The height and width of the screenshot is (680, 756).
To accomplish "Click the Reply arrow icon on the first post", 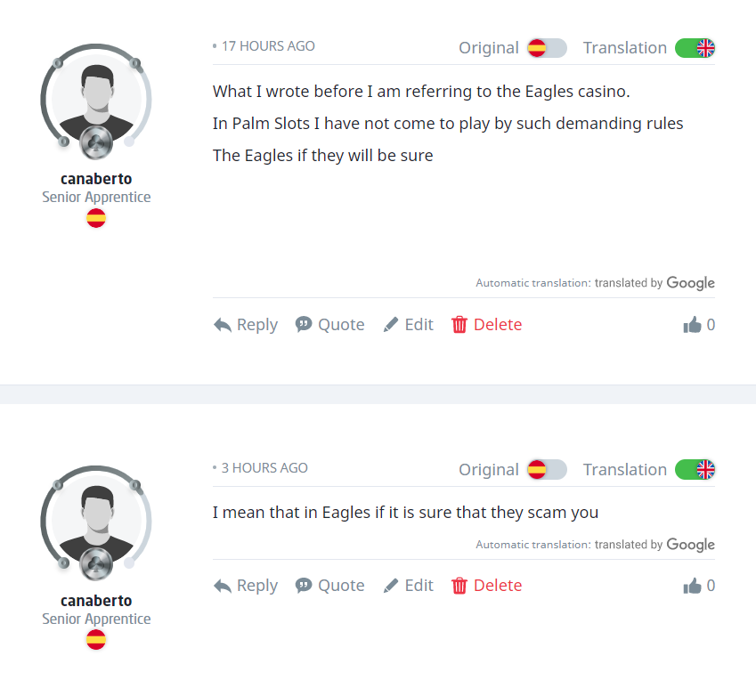I will (x=223, y=325).
